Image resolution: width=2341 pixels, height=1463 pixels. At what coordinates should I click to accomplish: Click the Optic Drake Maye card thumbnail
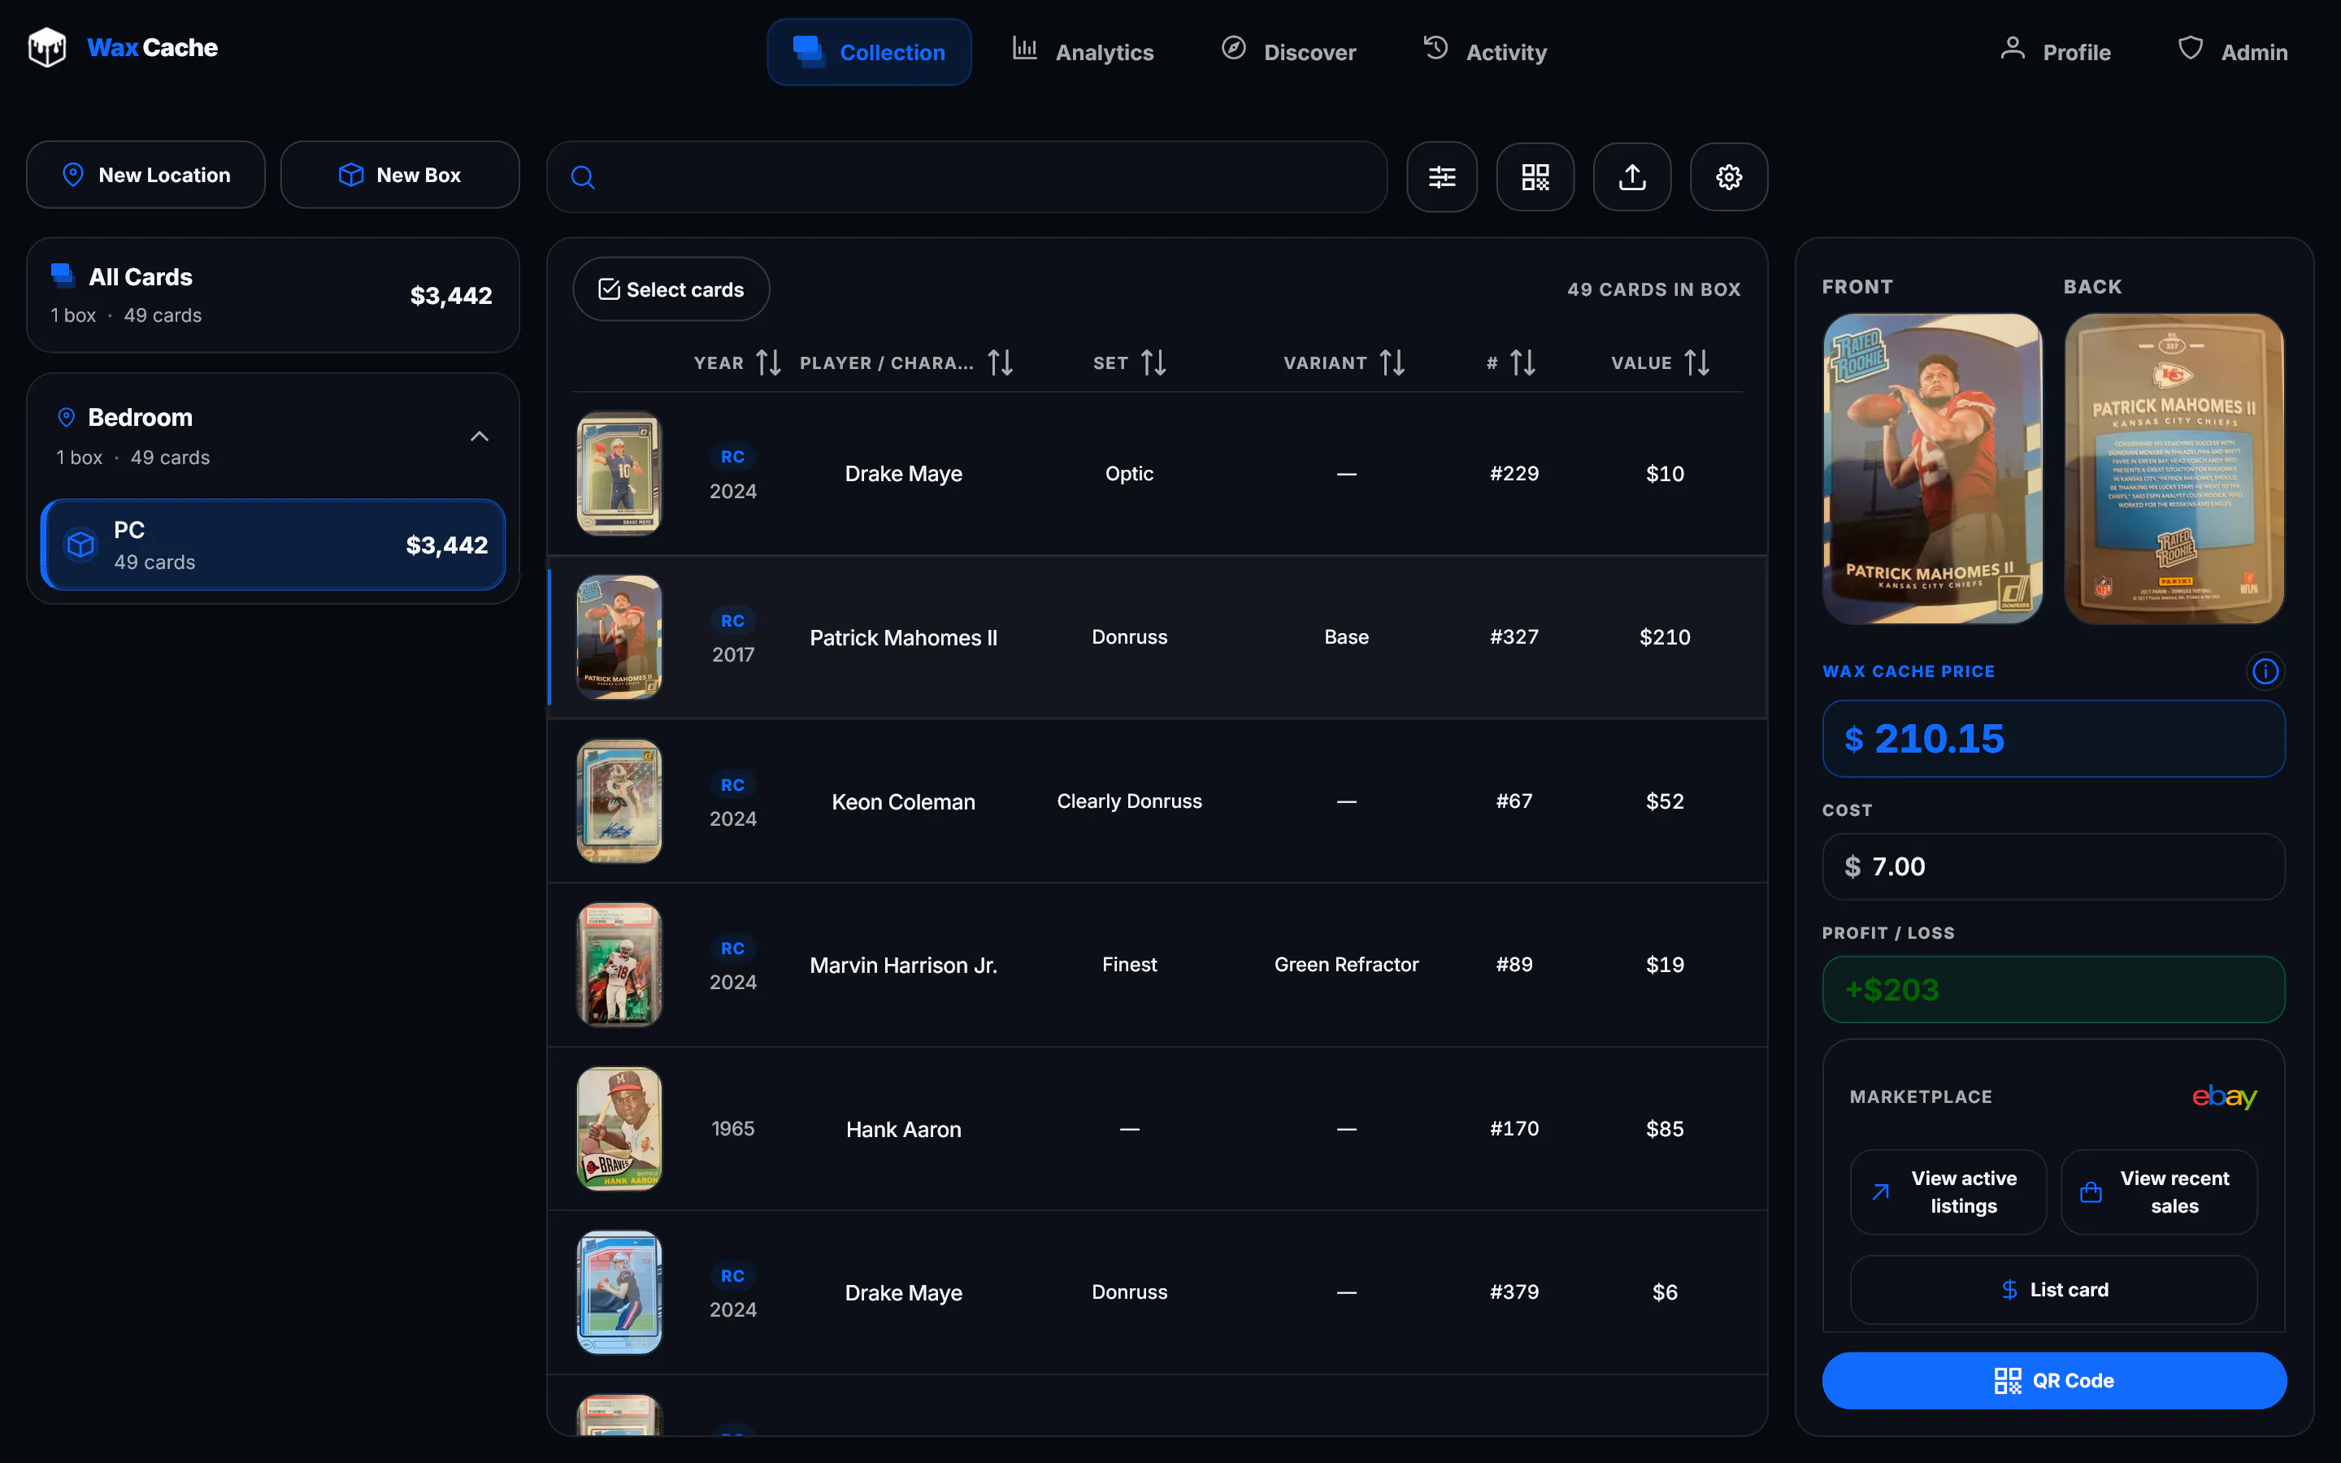pyautogui.click(x=619, y=474)
